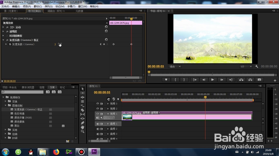Select the Selection arrow tool
This screenshot has width=279, height=156.
pos(83,89)
